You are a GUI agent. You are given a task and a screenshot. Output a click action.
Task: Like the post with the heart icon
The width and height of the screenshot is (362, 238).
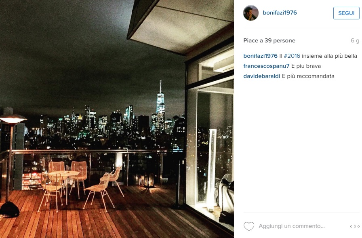point(248,226)
